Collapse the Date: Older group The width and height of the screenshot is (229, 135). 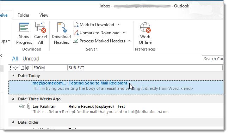click(x=13, y=122)
